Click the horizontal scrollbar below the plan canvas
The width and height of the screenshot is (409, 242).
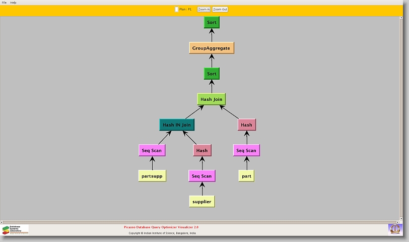pos(201,221)
